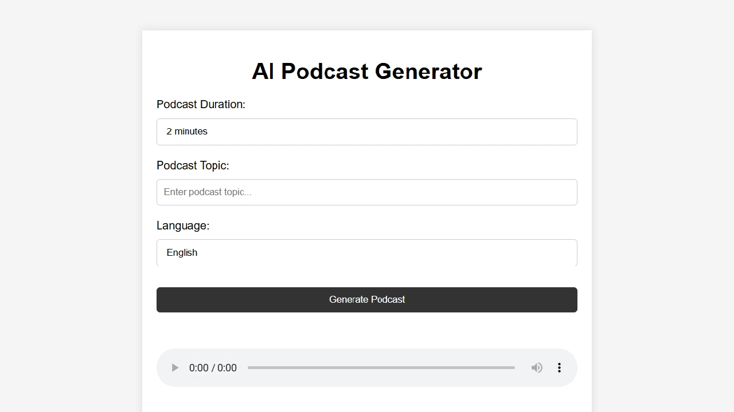Click the speaker icon to adjust volume
This screenshot has height=412, width=734.
[x=537, y=368]
